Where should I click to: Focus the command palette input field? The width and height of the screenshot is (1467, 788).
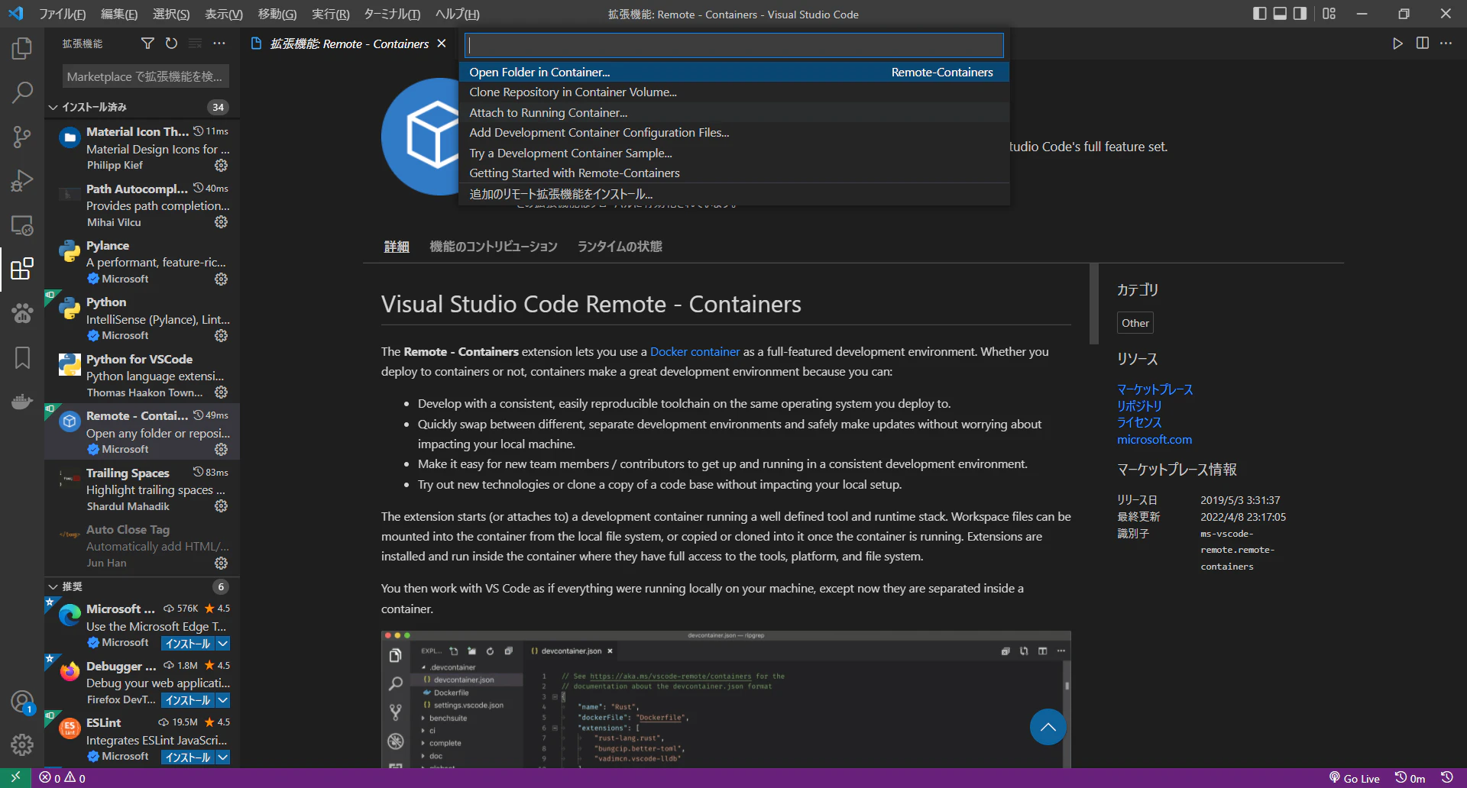tap(733, 45)
